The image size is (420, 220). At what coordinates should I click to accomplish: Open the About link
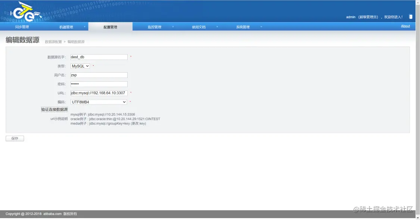pyautogui.click(x=405, y=26)
